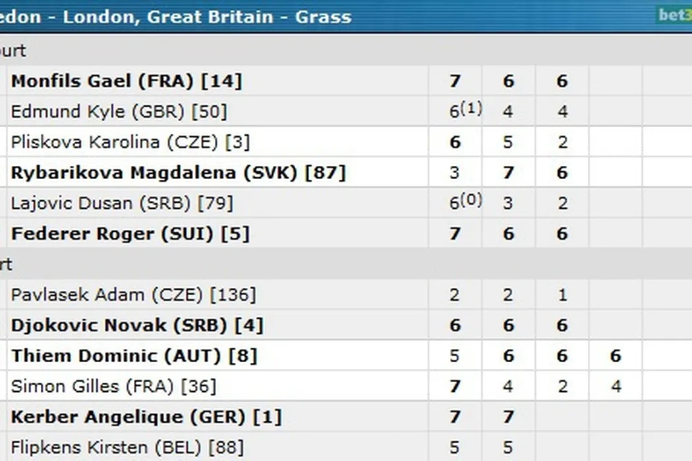
Task: Click Thiem's fourth-set score
Action: tap(615, 356)
